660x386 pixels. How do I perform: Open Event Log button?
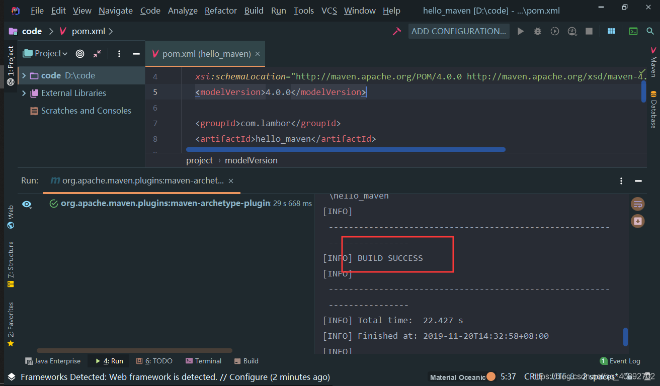click(x=620, y=361)
